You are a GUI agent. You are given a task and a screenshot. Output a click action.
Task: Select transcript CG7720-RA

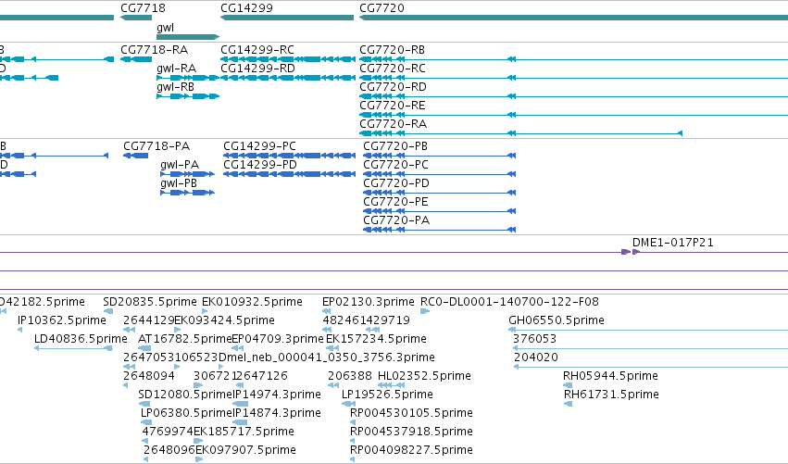click(x=393, y=124)
